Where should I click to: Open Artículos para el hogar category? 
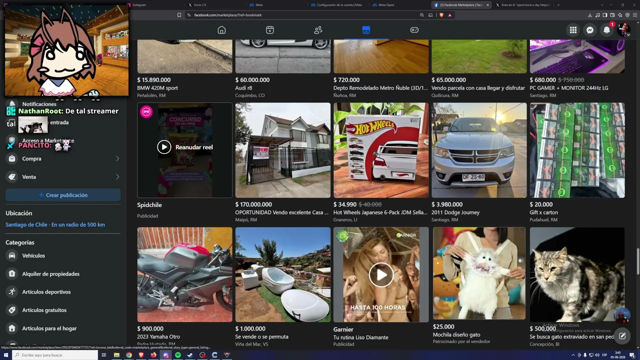pyautogui.click(x=63, y=328)
